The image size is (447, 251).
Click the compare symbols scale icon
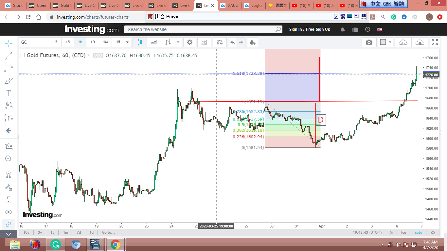219,42
